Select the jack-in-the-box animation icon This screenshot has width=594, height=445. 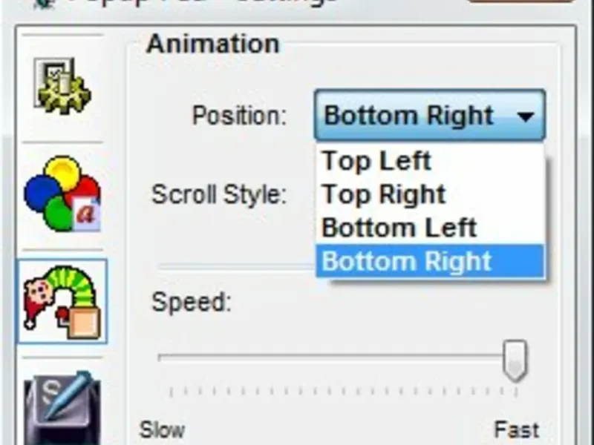click(x=62, y=300)
